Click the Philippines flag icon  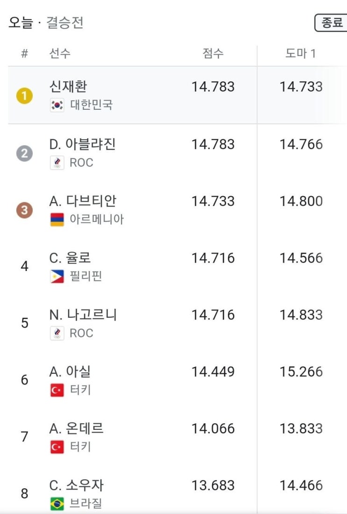(x=57, y=276)
